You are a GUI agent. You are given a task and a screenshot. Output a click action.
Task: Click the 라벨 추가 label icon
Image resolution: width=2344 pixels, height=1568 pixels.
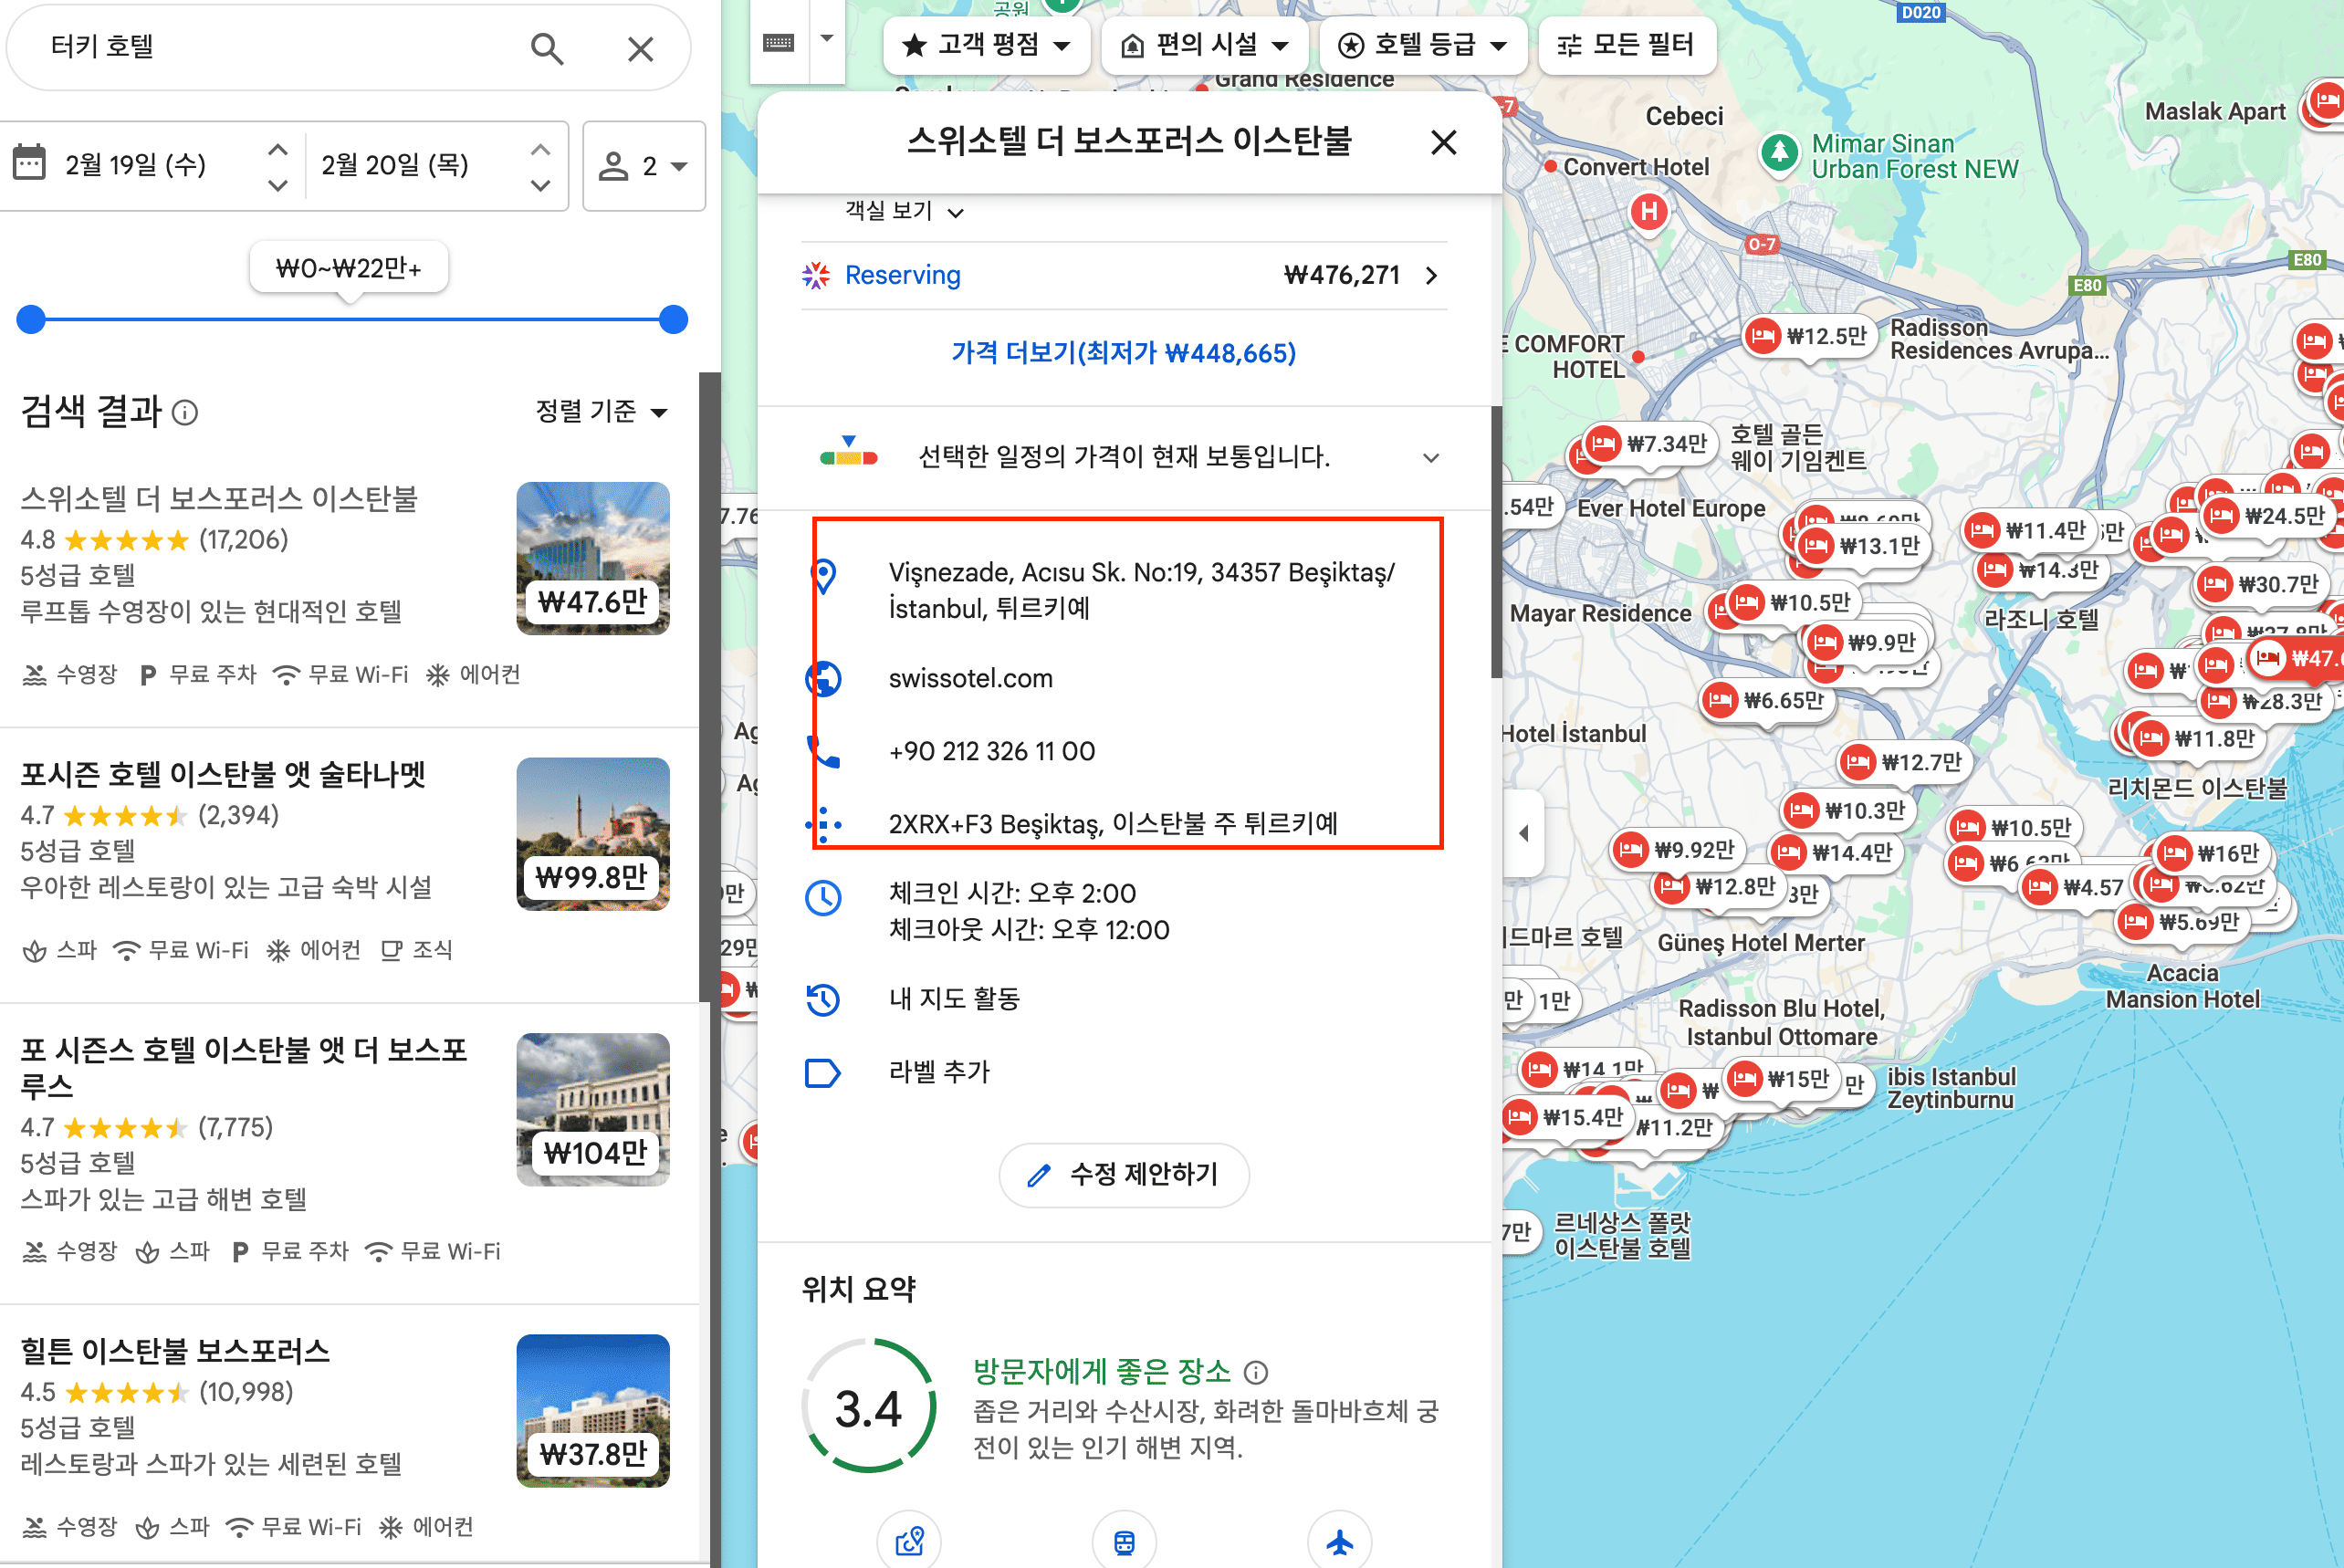point(823,1073)
